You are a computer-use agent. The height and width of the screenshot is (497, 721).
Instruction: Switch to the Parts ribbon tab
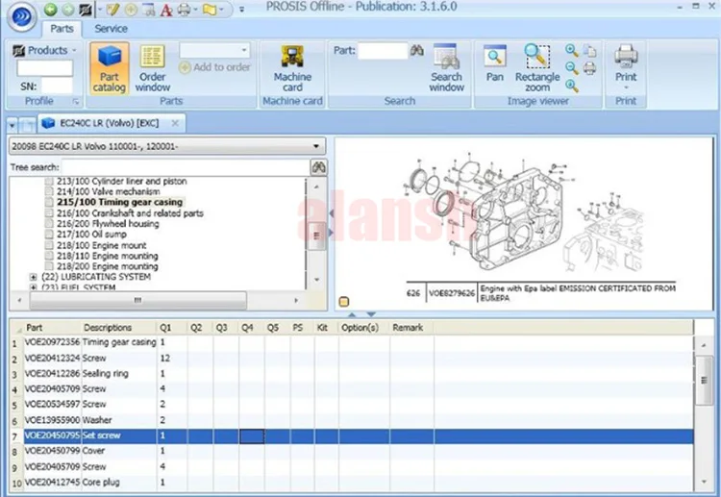point(62,29)
